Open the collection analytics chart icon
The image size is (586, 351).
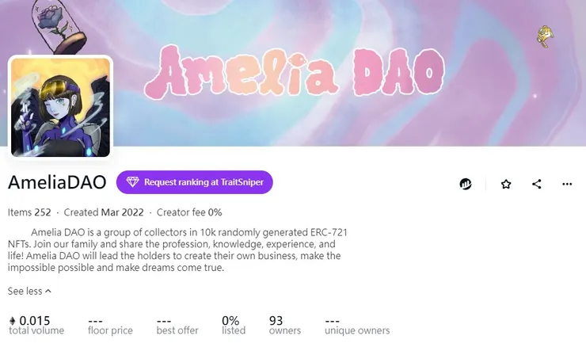tap(466, 184)
